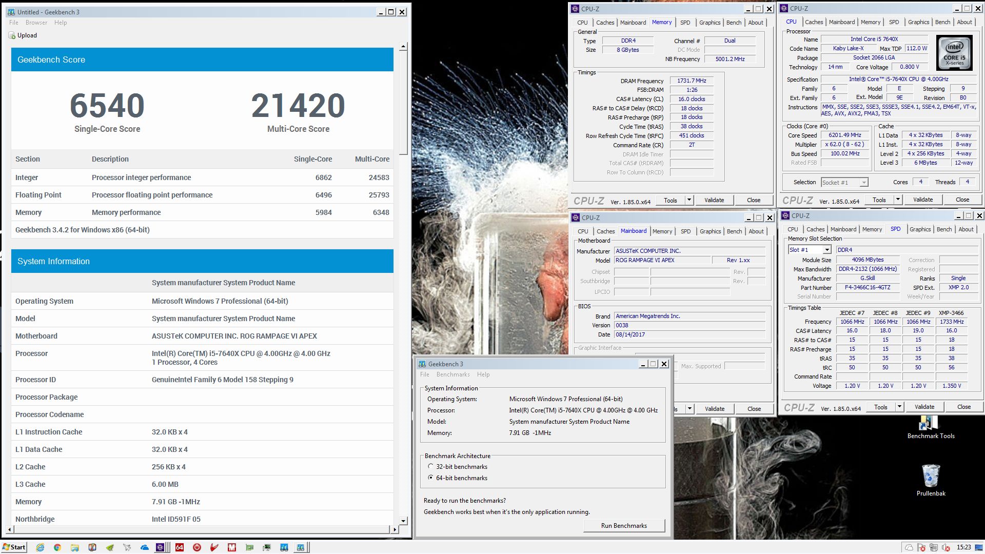This screenshot has width=985, height=554.
Task: Click the Show Desktop button at taskbar end
Action: coord(978,547)
